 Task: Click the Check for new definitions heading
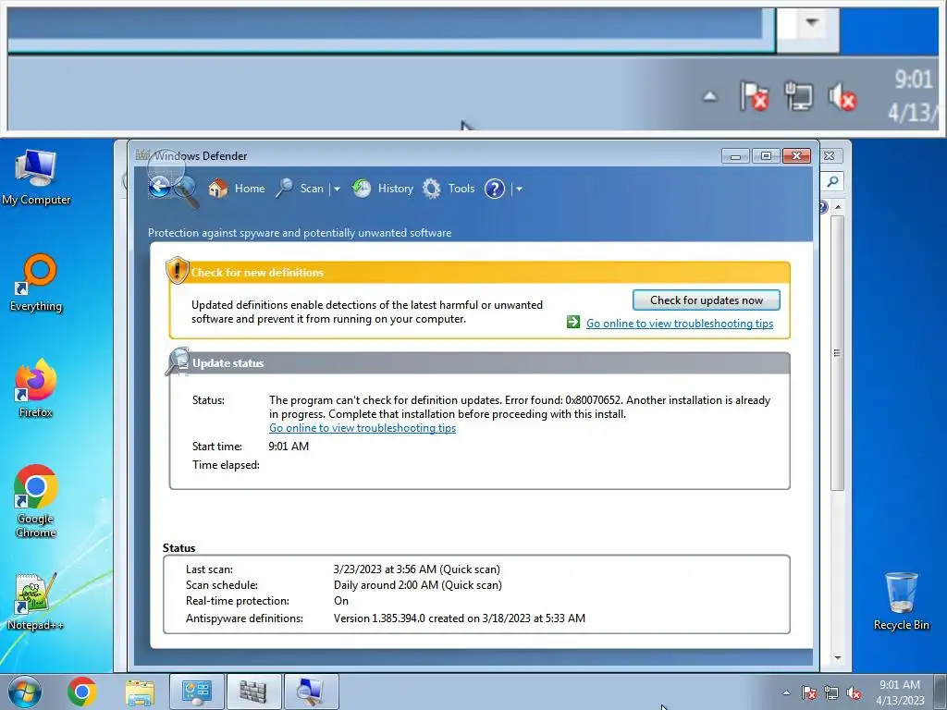(257, 273)
